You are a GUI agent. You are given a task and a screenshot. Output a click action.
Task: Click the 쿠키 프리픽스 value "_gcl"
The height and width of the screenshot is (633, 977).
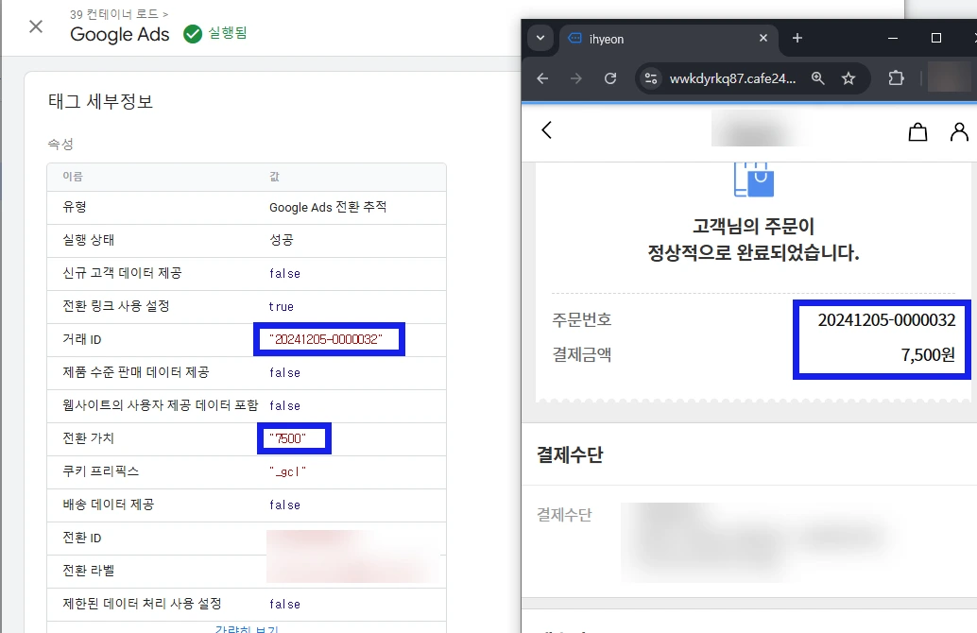[x=288, y=472]
